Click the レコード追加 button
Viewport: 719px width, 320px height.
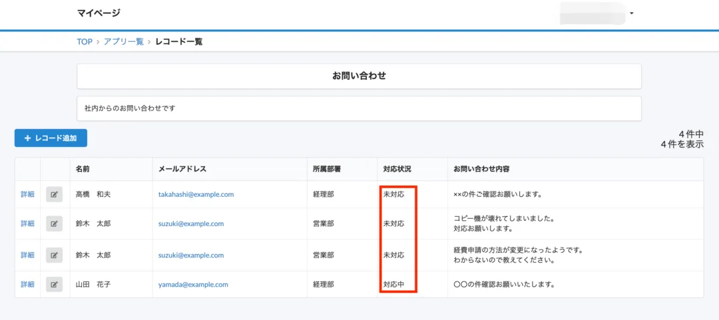click(x=51, y=138)
